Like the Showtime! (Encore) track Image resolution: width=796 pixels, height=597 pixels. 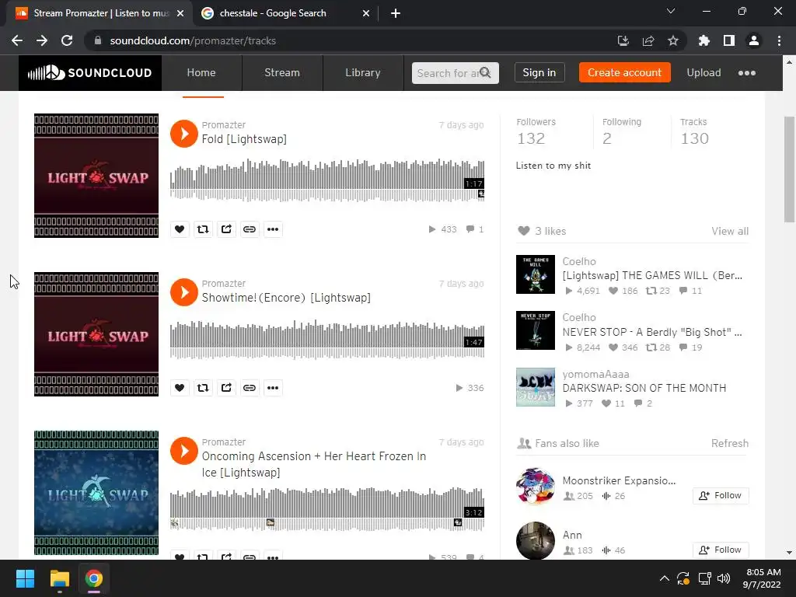tap(180, 388)
